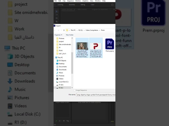
Task: Open Music in navigation pane
Action: pos(60,73)
